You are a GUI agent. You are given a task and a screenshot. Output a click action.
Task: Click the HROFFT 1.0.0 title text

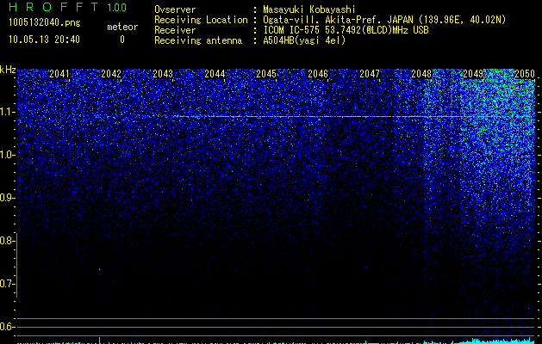click(68, 7)
